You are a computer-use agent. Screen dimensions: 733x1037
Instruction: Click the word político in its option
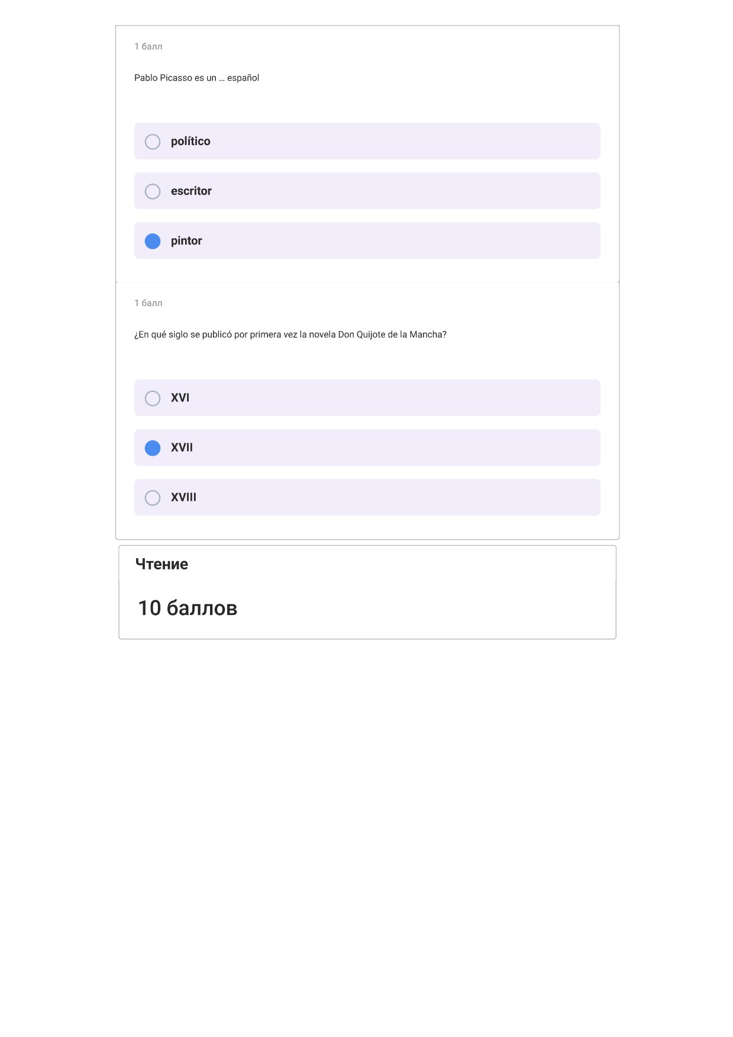coord(190,141)
